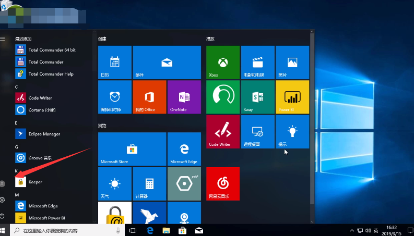Open Settings gear in Start sidebar
Image resolution: width=414 pixels, height=236 pixels.
pyautogui.click(x=3, y=200)
